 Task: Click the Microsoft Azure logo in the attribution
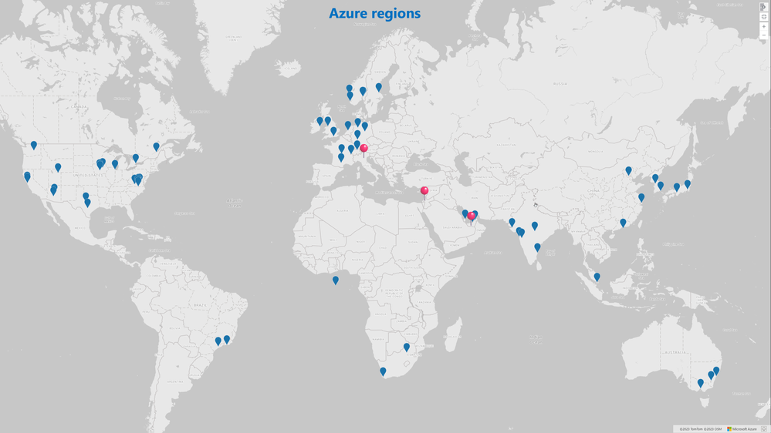click(x=742, y=429)
